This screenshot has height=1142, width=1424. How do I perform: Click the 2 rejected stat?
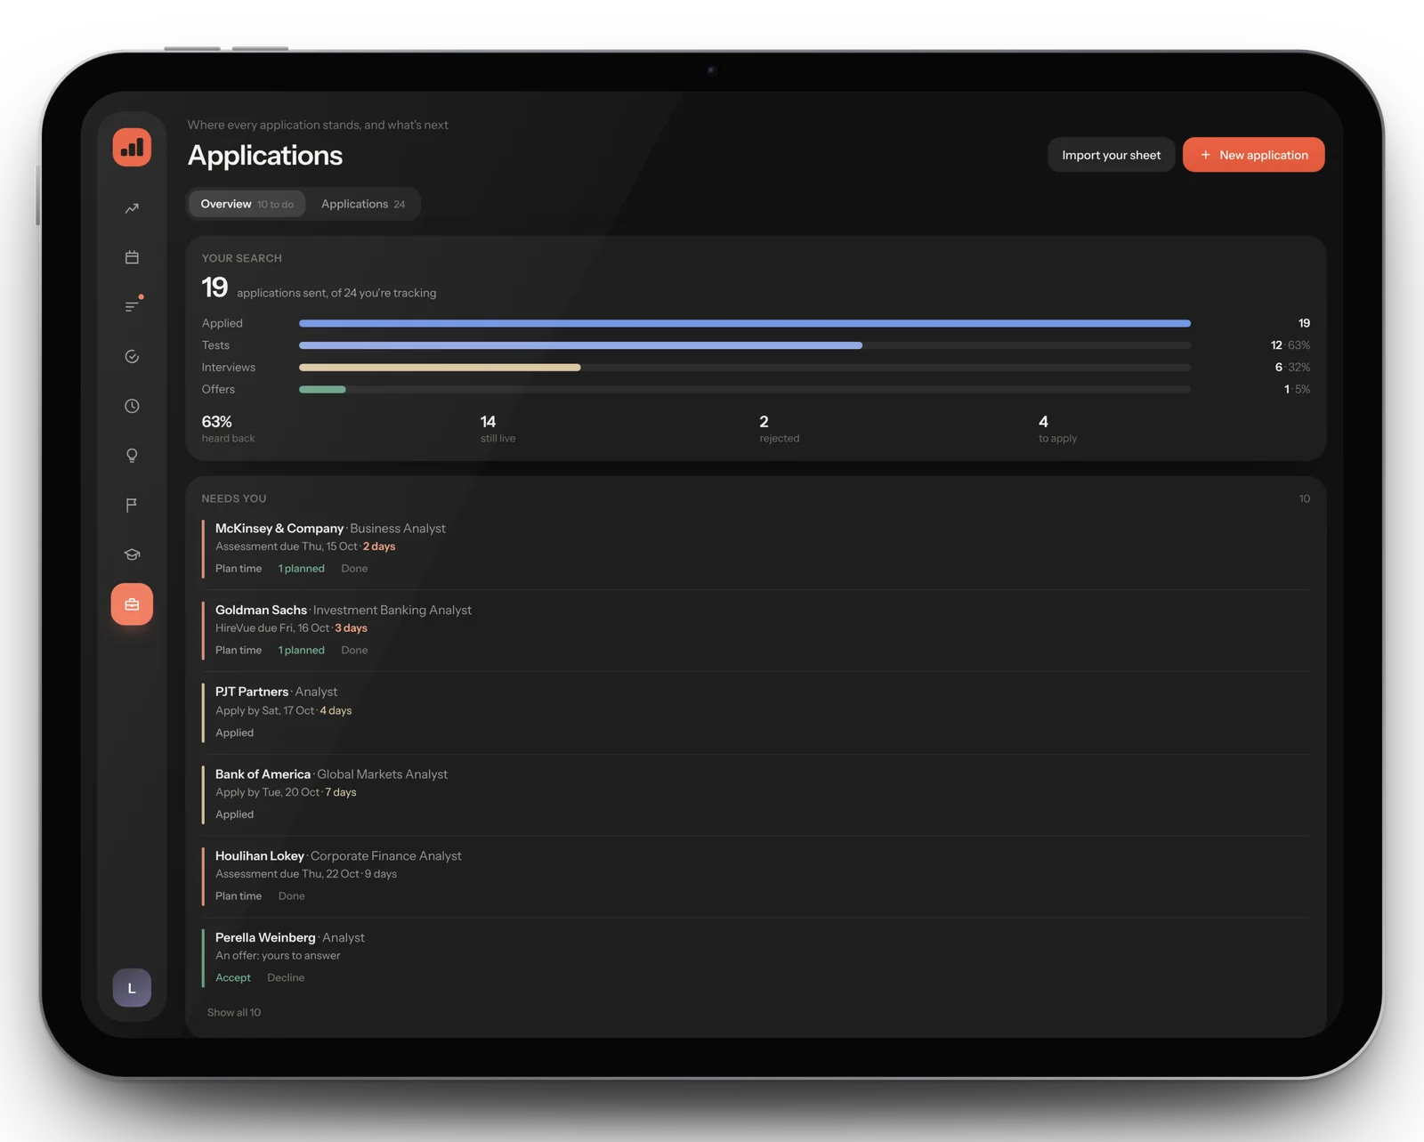coord(779,428)
